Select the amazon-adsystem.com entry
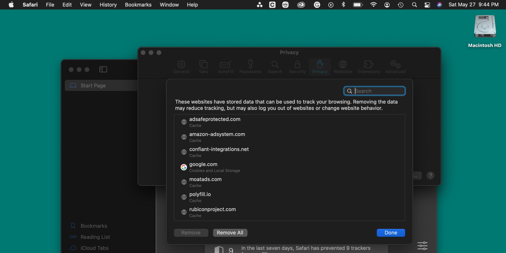 pos(289,137)
